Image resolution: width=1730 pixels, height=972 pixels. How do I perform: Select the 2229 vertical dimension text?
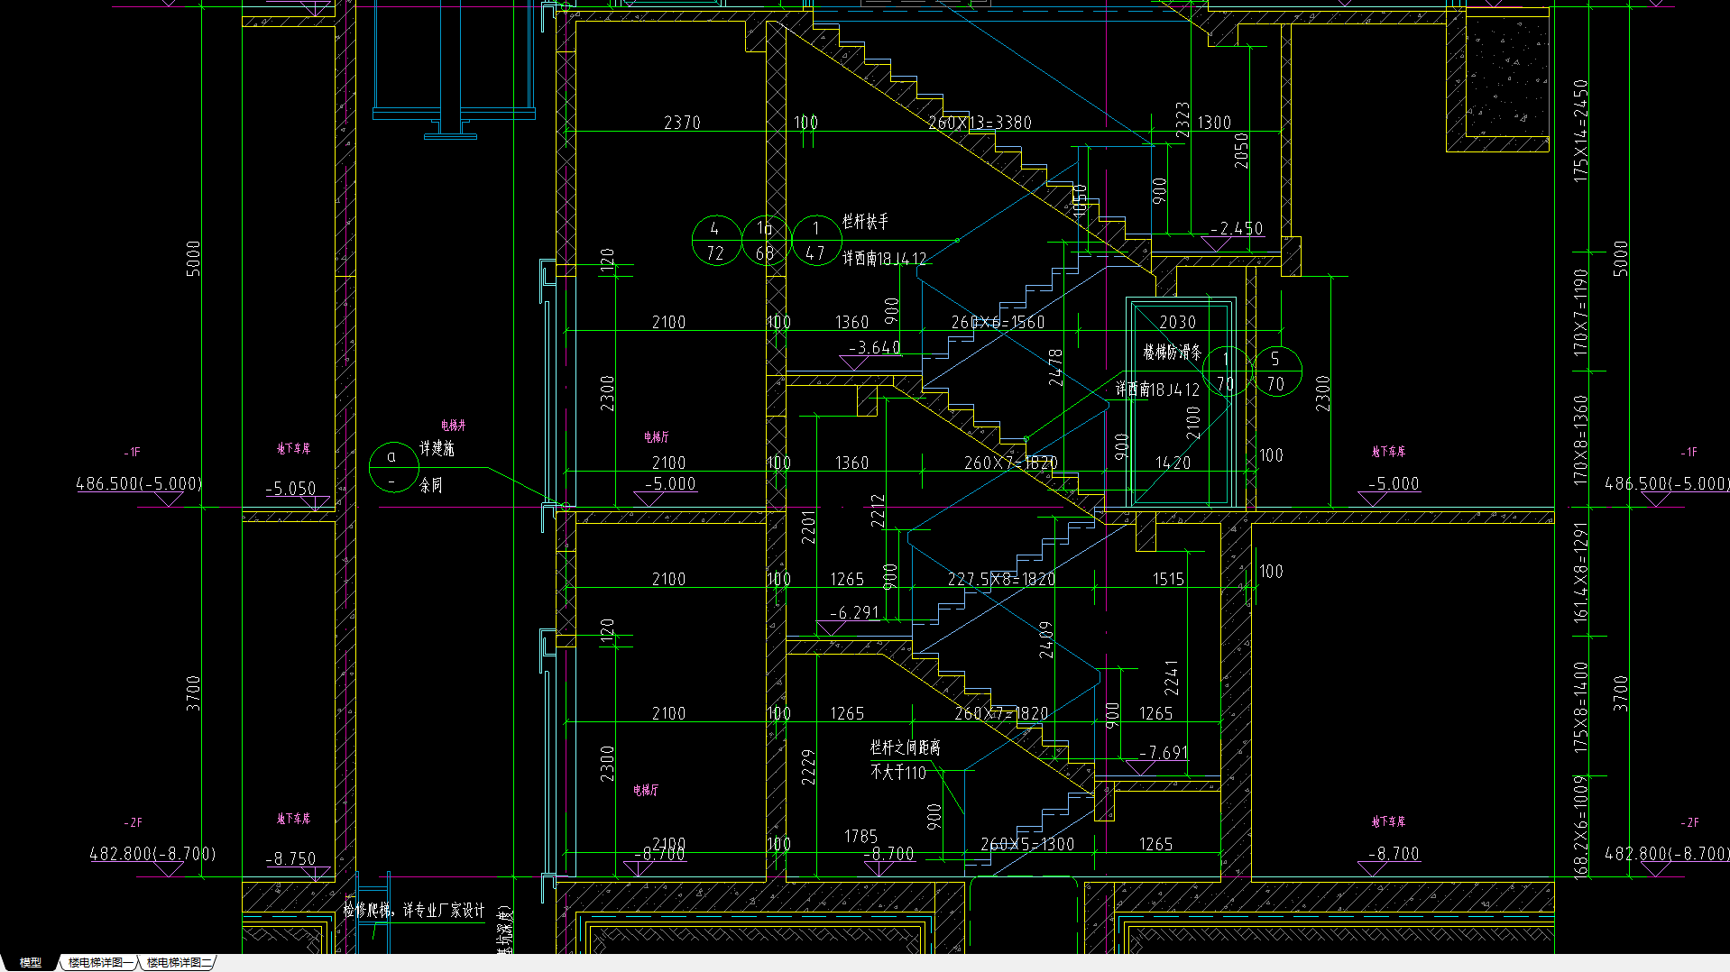808,767
